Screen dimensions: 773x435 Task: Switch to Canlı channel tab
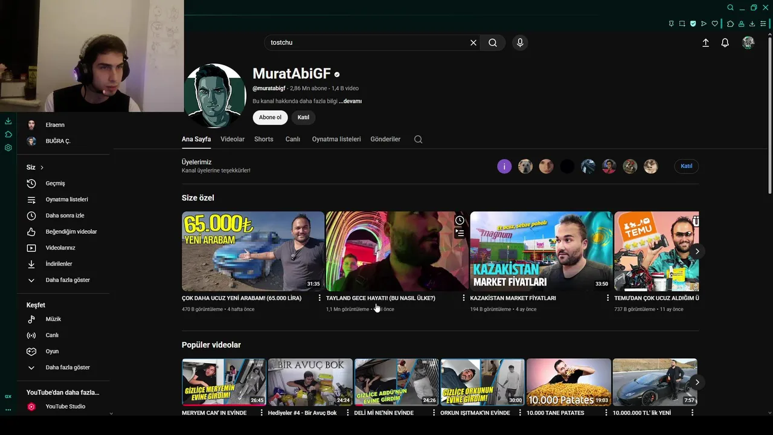coord(293,139)
